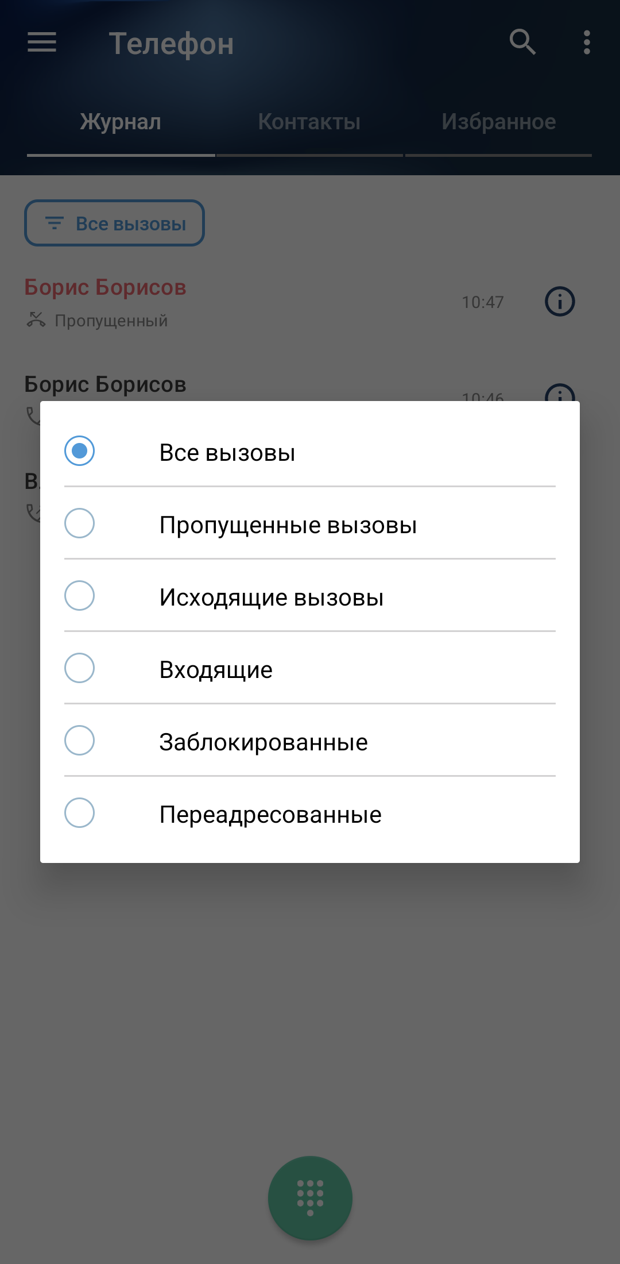The image size is (620, 1264).
Task: Tap the second Борис Борисов call entry
Action: click(x=105, y=385)
